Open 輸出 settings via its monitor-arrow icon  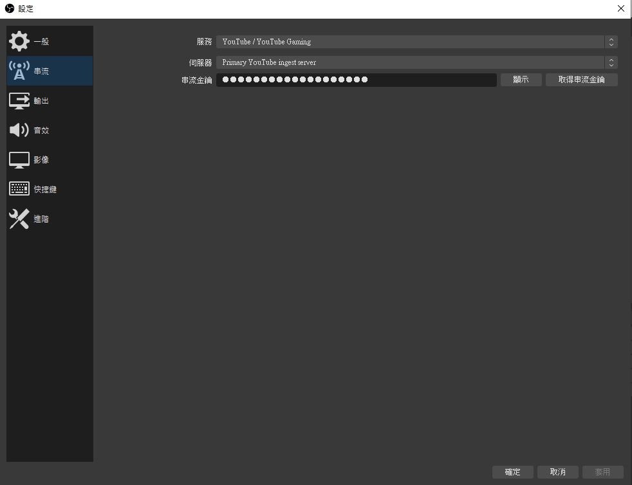coord(19,100)
